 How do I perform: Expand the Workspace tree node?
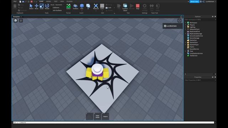[x=186, y=23]
